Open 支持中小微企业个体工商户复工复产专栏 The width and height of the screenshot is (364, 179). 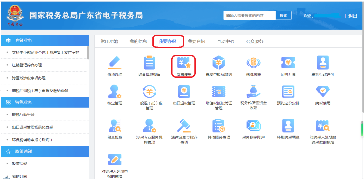click(45, 52)
